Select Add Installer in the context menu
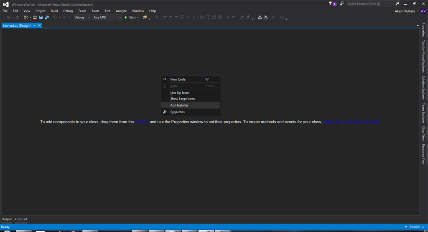The width and height of the screenshot is (428, 232). 191,105
